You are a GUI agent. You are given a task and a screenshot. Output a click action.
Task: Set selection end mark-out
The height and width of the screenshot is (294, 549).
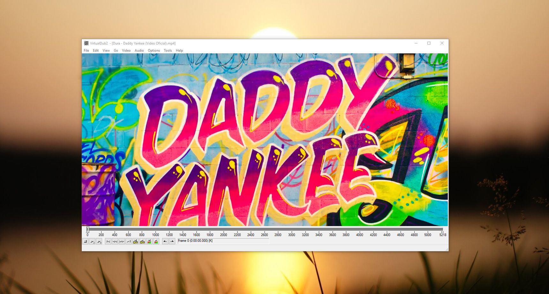(172, 241)
